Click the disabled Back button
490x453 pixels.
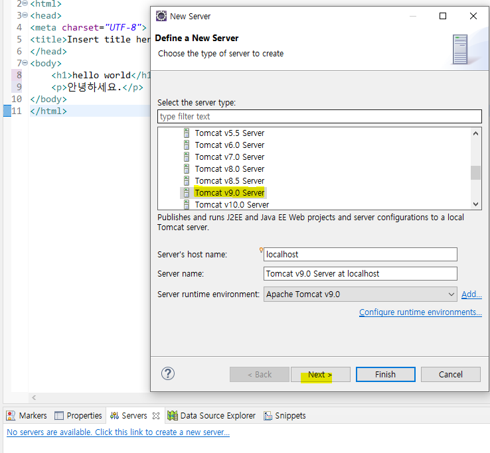click(x=260, y=374)
